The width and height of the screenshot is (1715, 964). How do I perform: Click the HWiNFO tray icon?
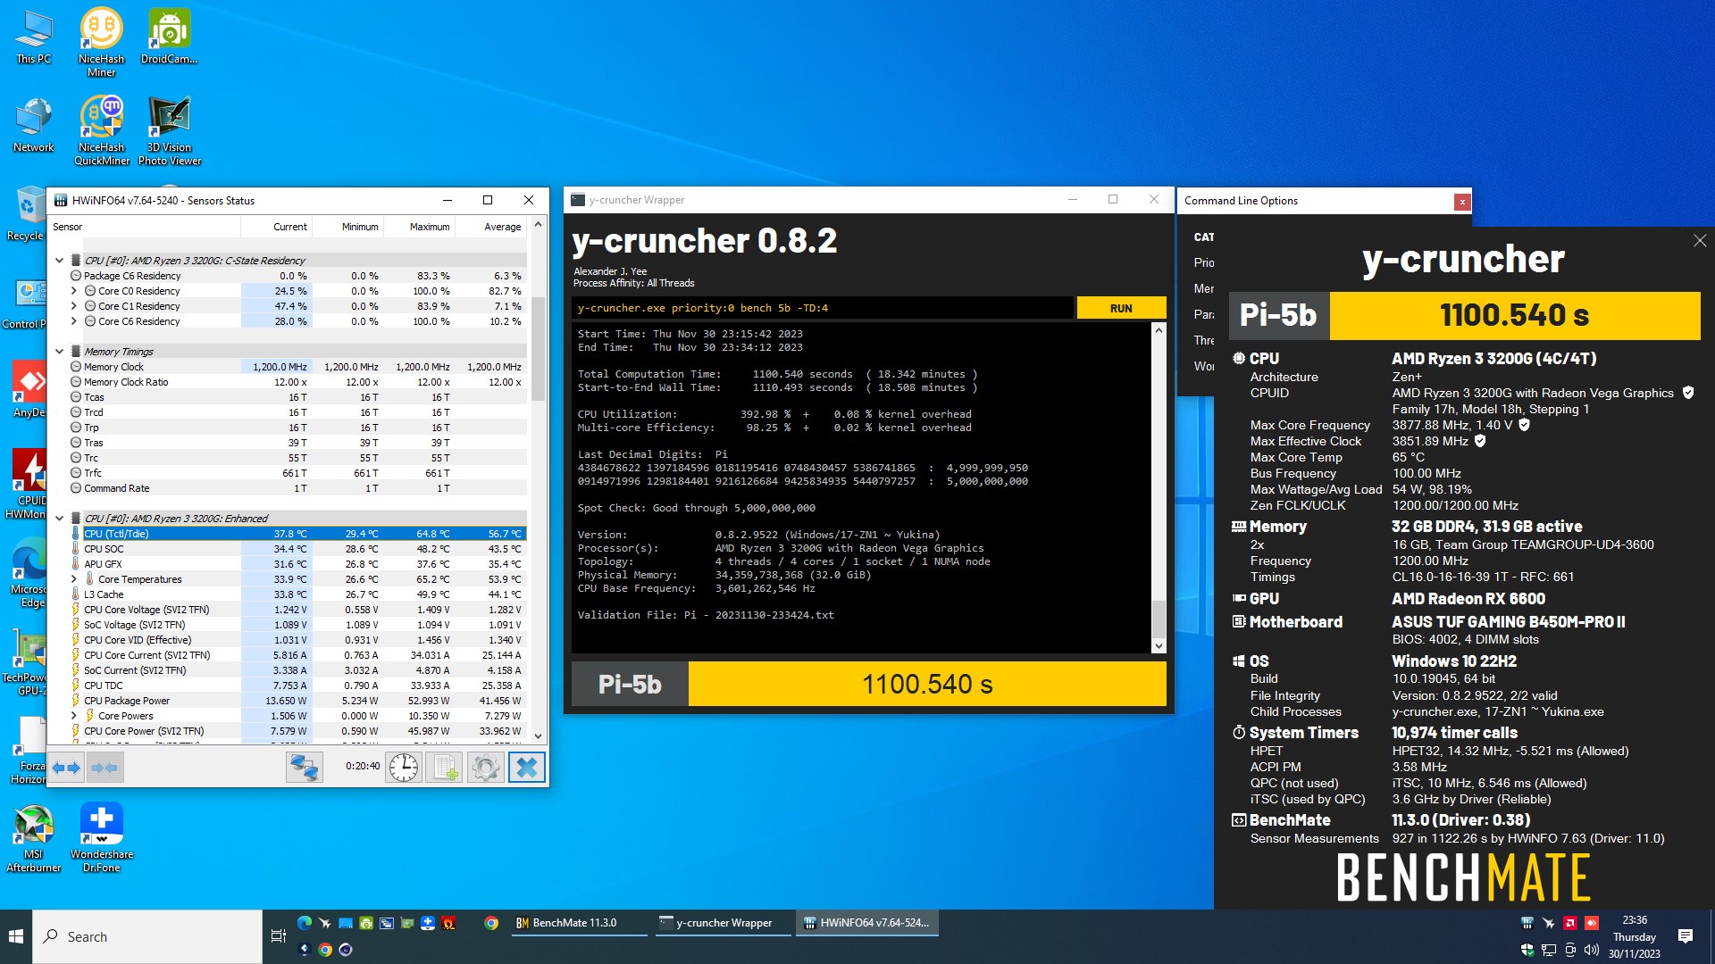click(x=1527, y=923)
